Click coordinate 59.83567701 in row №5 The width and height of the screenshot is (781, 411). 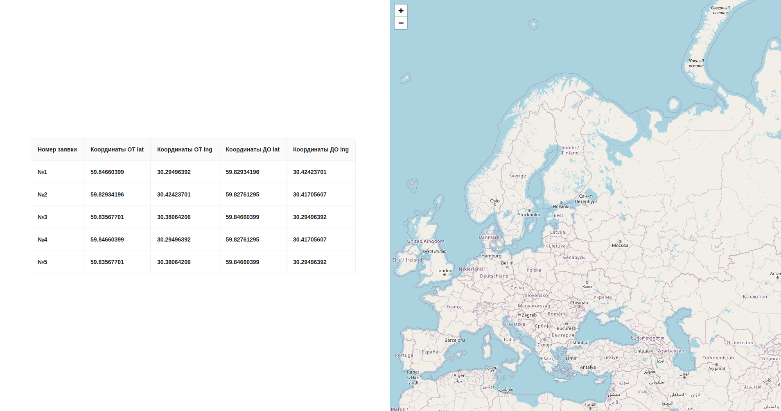tap(107, 262)
